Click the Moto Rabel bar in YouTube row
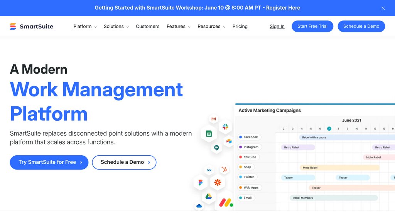The width and height of the screenshot is (395, 222). click(x=379, y=157)
